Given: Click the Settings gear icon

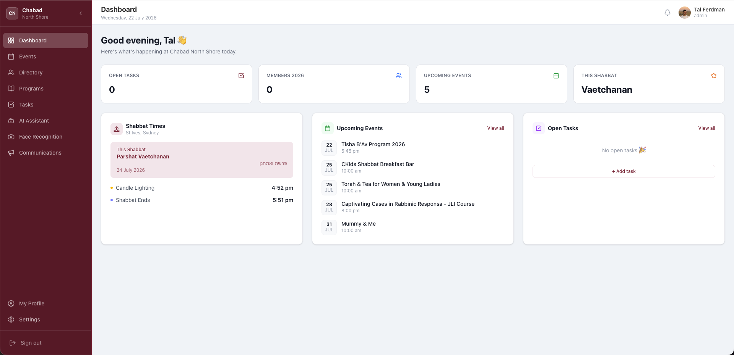Looking at the screenshot, I should coord(11,319).
